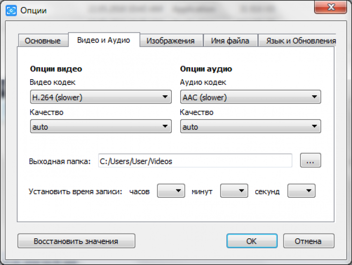Select the Видео и Аудио tab
Image resolution: width=352 pixels, height=265 pixels.
(103, 40)
